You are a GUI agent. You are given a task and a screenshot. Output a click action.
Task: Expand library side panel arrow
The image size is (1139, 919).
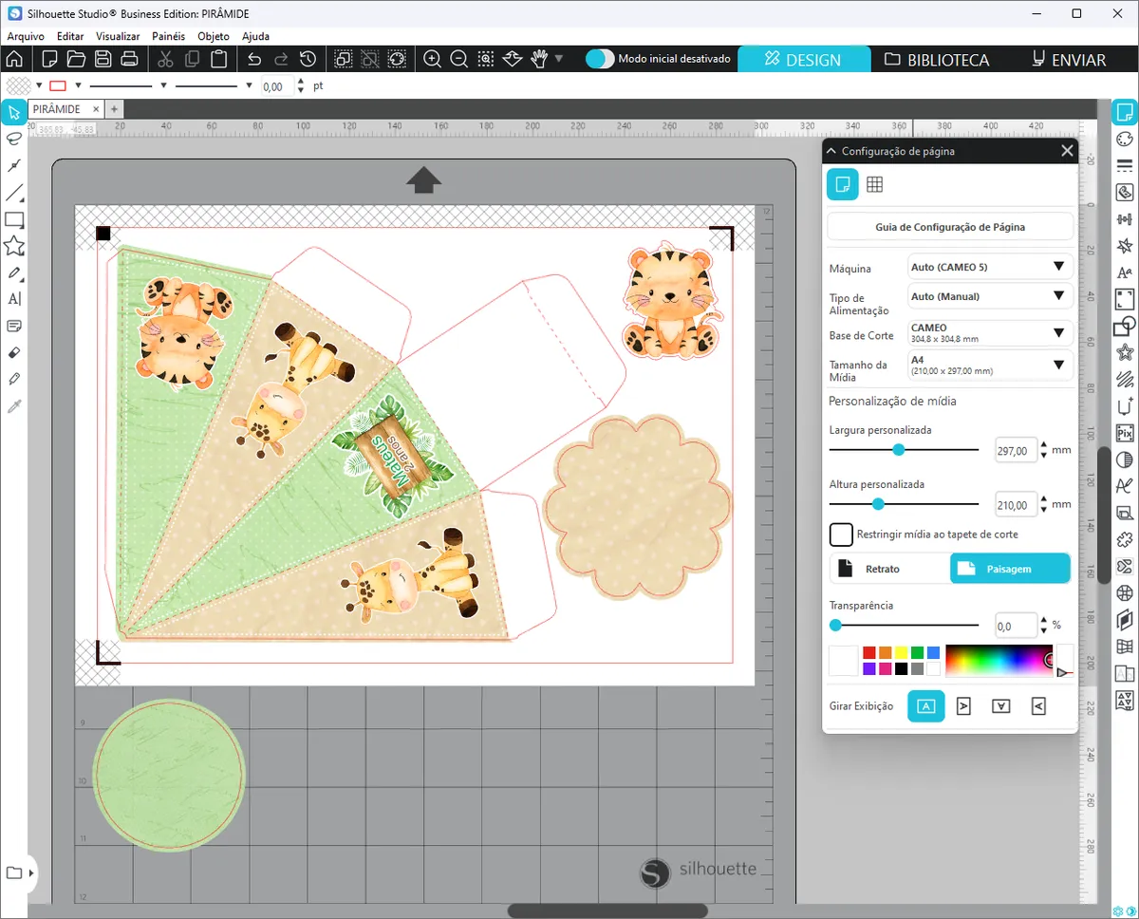(32, 872)
